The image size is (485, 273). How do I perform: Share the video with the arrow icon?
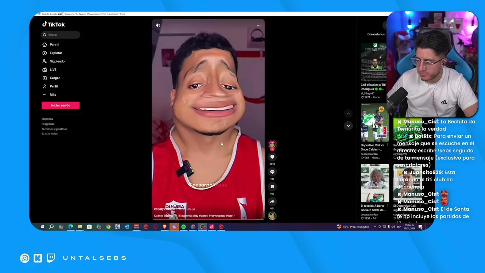coord(272,201)
